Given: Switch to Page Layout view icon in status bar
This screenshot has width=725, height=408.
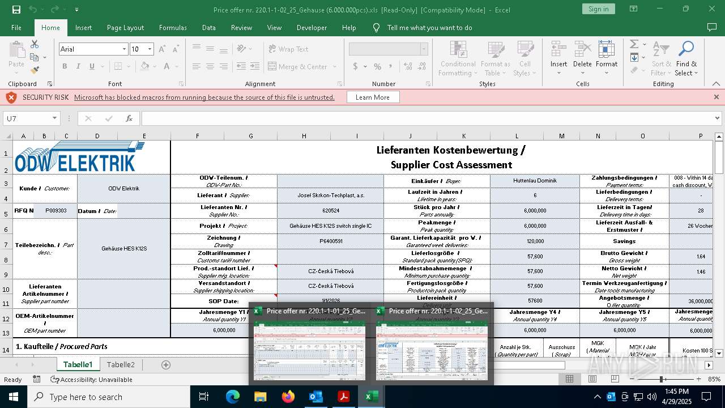Looking at the screenshot, I should click(592, 379).
